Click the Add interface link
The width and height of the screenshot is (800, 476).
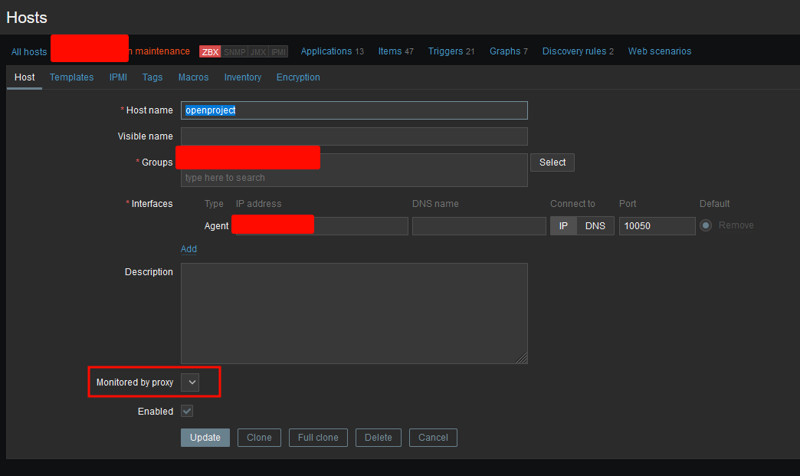point(189,249)
